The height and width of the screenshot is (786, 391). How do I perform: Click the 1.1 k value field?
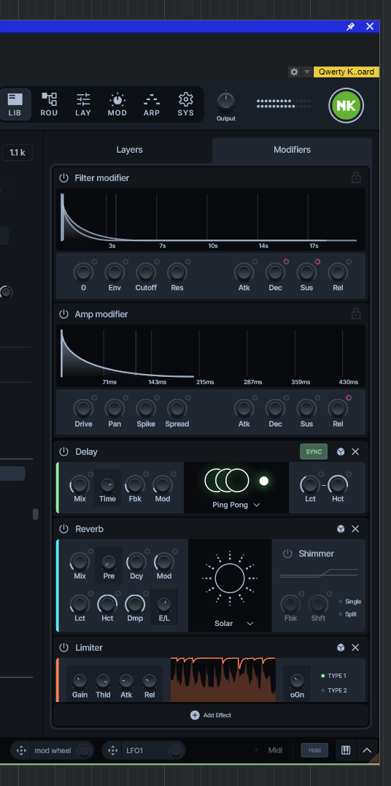[17, 153]
